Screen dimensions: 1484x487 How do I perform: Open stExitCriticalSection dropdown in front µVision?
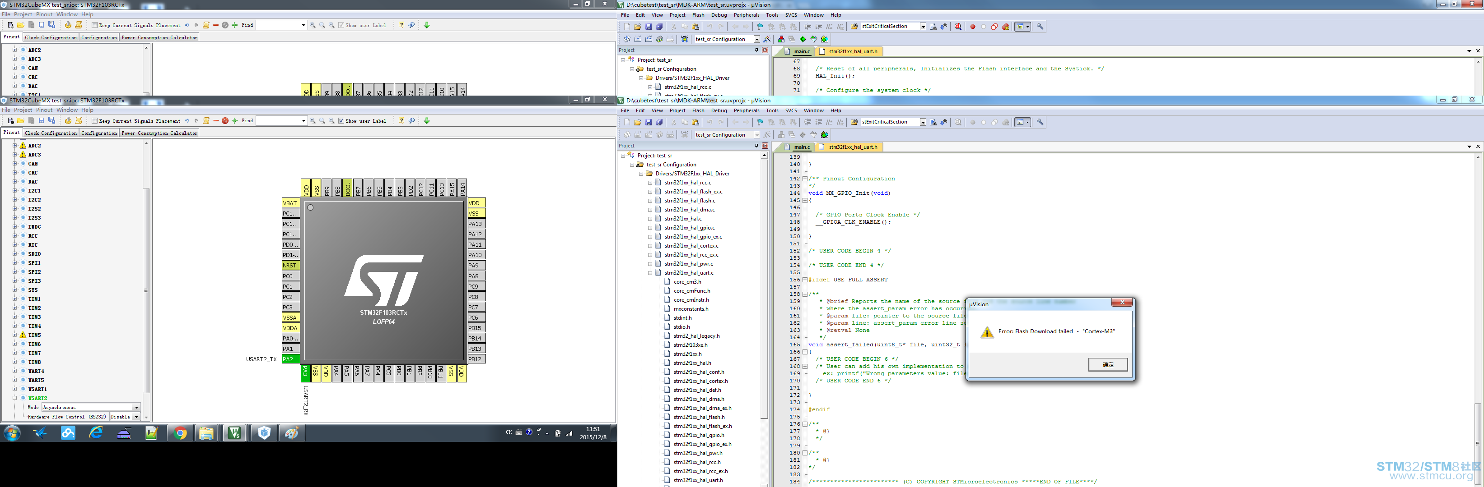click(923, 122)
